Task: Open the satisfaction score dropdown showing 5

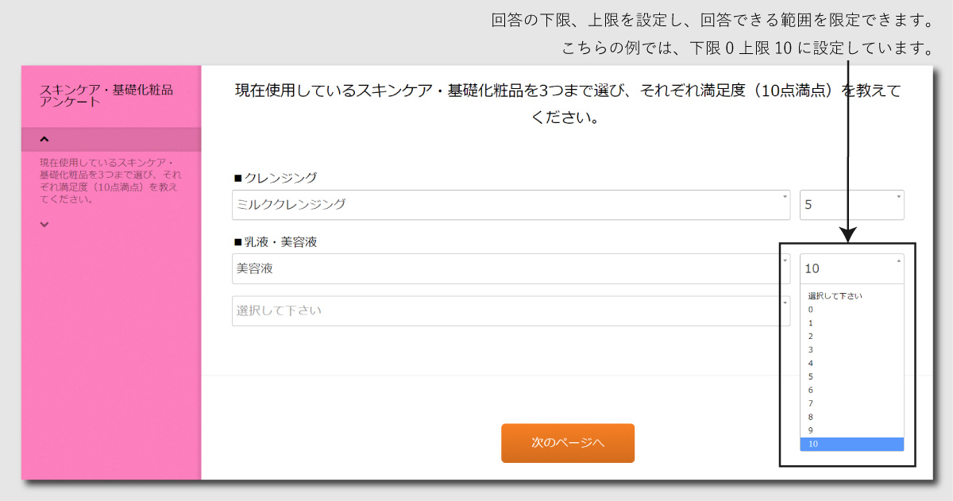Action: coord(851,204)
